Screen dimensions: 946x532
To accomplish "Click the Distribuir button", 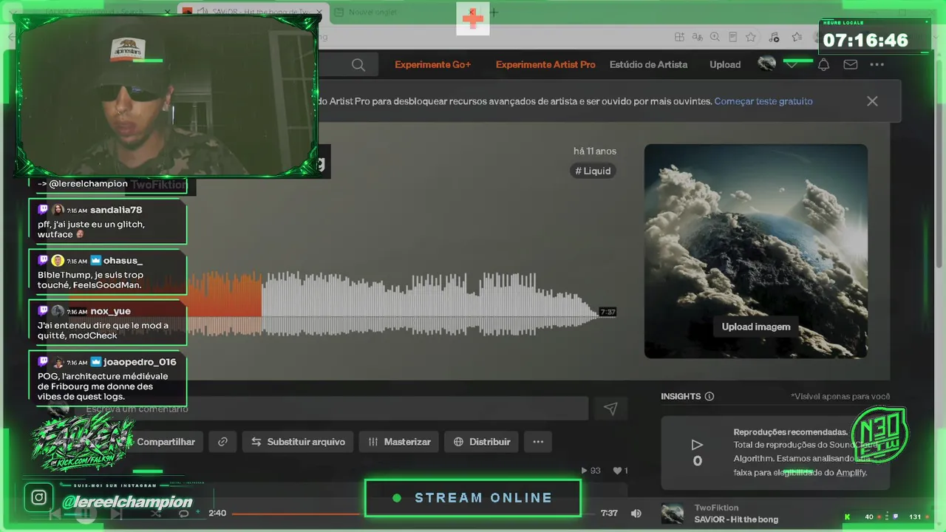I will pos(482,442).
